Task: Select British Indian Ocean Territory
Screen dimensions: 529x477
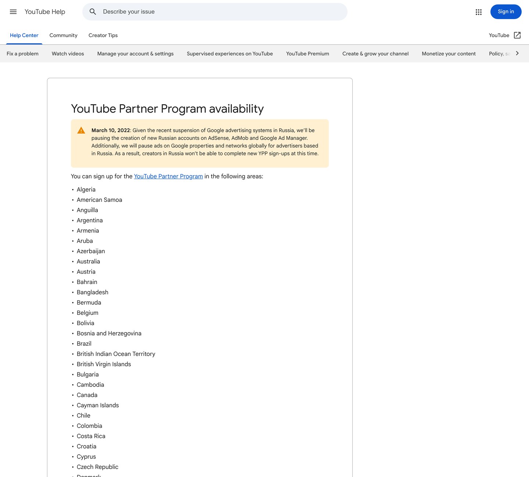Action: point(116,354)
